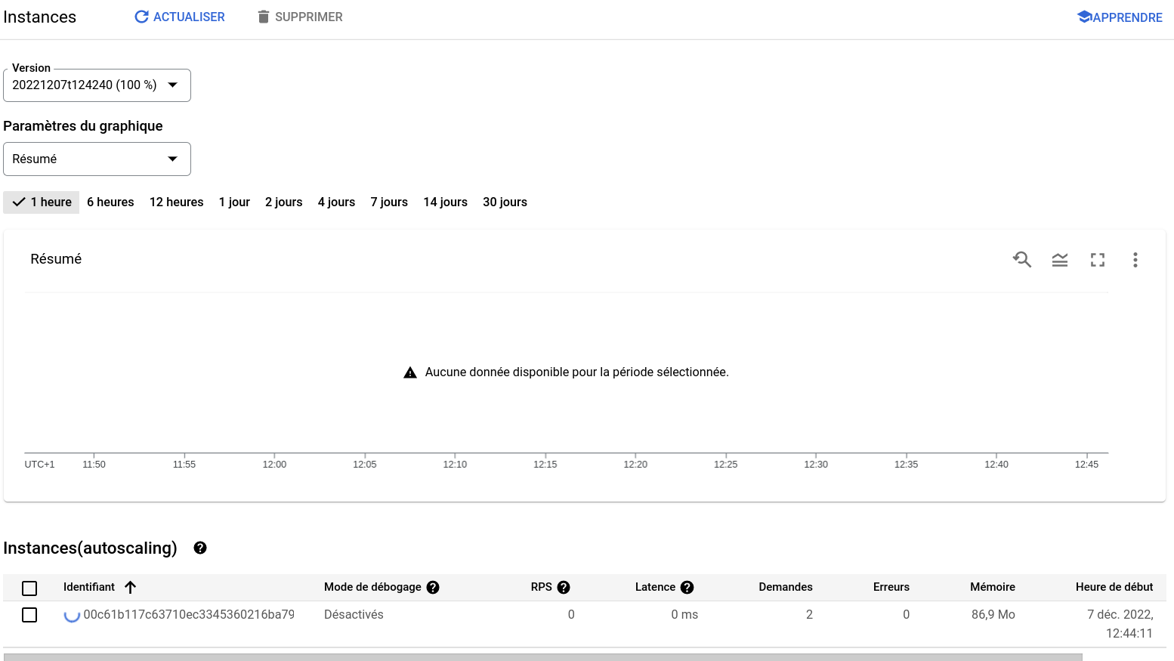Viewport: 1174px width, 661px height.
Task: Click the reset zoom magnifier icon
Action: pos(1022,260)
